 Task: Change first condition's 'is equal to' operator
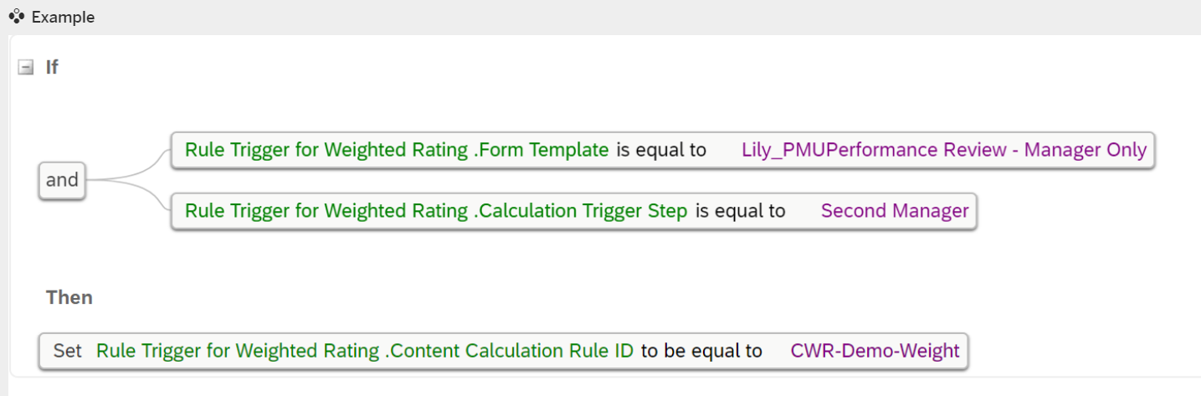(661, 150)
